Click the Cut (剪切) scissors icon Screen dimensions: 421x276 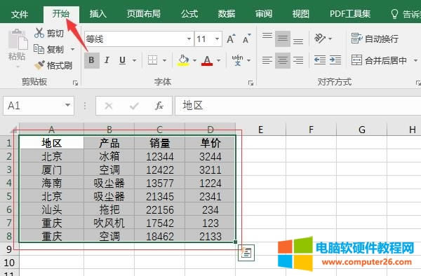39,33
